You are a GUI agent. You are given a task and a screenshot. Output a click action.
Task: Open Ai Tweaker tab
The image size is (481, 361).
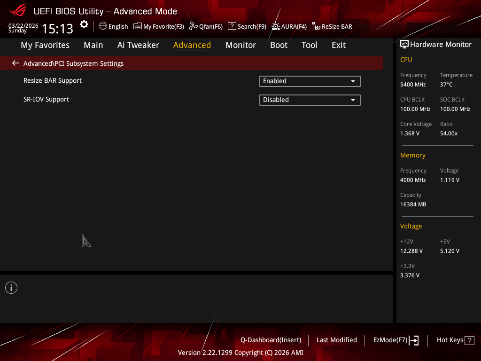pyautogui.click(x=138, y=45)
